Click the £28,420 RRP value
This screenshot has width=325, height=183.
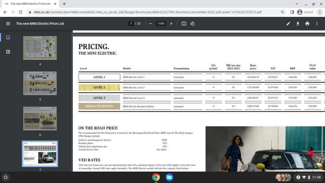coord(293,77)
